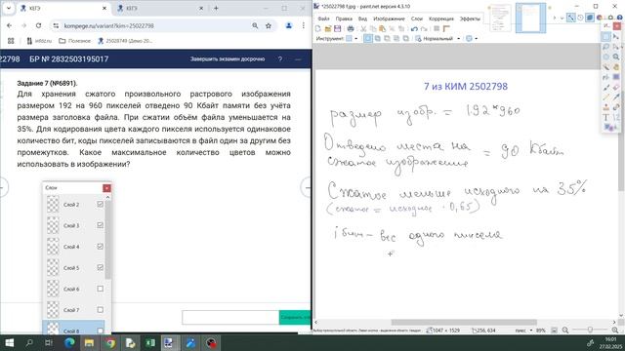625x351 pixels.
Task: Open the Правка menu
Action: (344, 19)
